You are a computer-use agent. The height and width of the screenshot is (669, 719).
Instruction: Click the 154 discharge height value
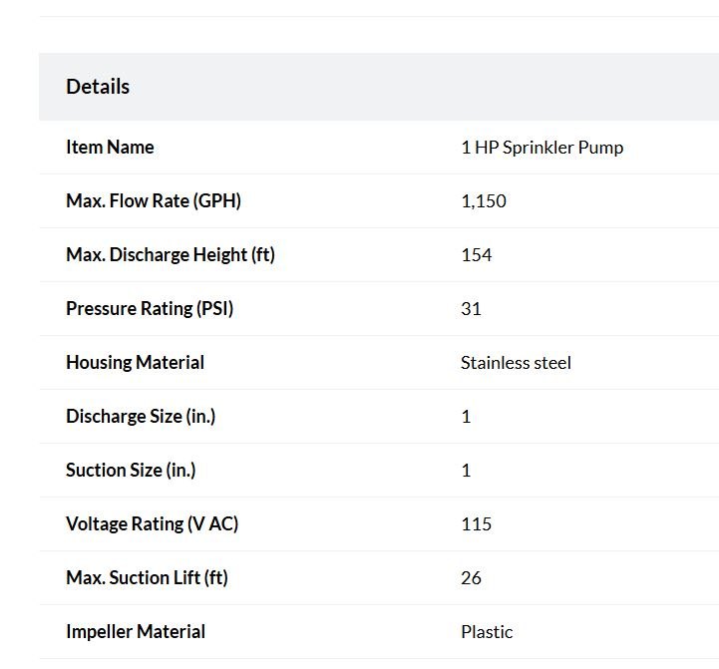pos(477,255)
